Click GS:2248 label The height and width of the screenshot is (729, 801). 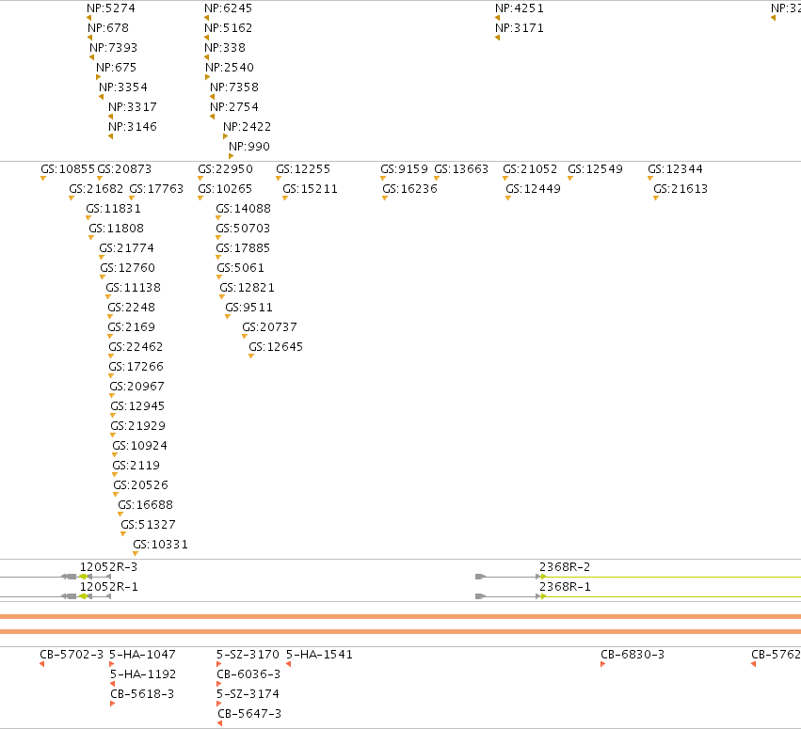click(131, 308)
